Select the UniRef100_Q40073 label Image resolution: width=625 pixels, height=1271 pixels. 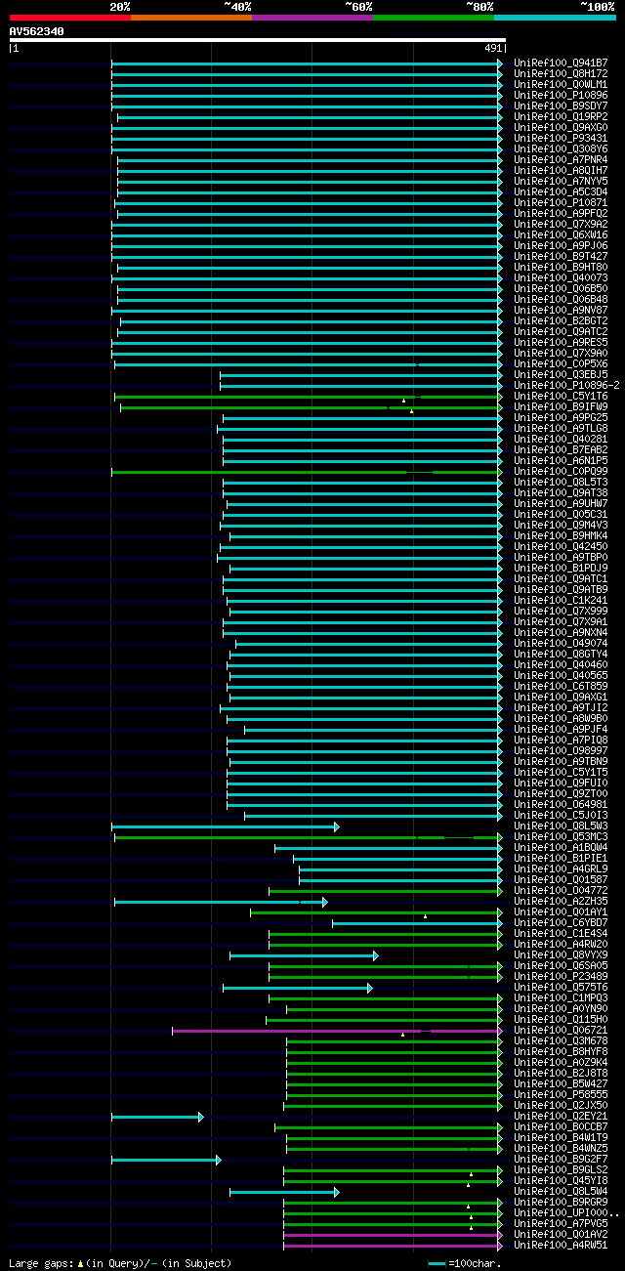click(x=561, y=277)
